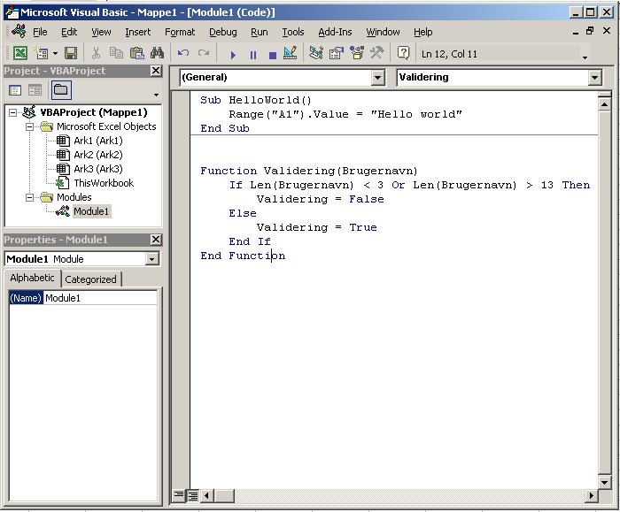Toggle Design Mode icon in toolbar
This screenshot has width=620, height=512.
pyautogui.click(x=291, y=54)
